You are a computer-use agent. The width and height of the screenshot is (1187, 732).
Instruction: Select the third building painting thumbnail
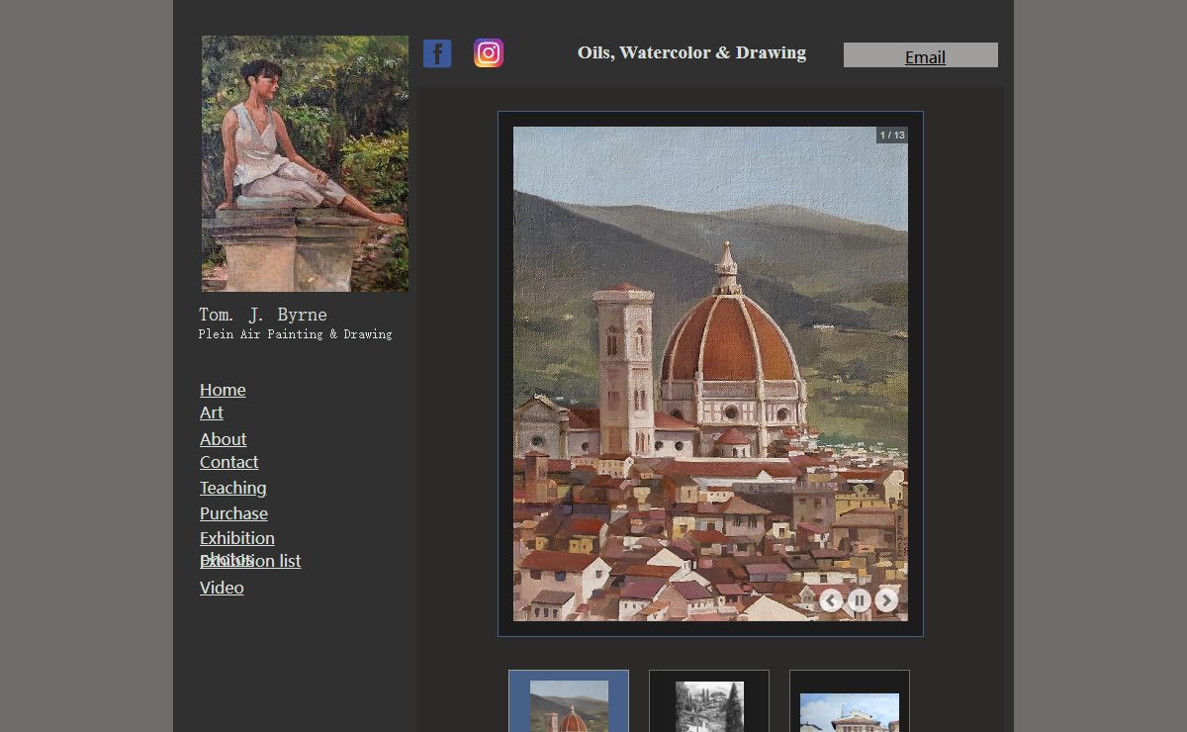tap(850, 701)
